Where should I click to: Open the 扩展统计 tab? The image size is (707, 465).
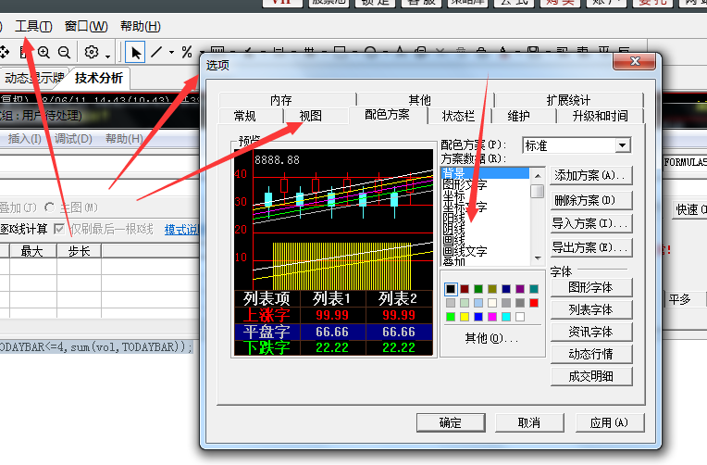[568, 100]
